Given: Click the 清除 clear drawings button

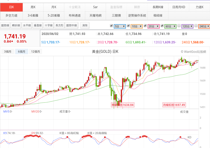Looking at the screenshot, I should [x=85, y=25].
